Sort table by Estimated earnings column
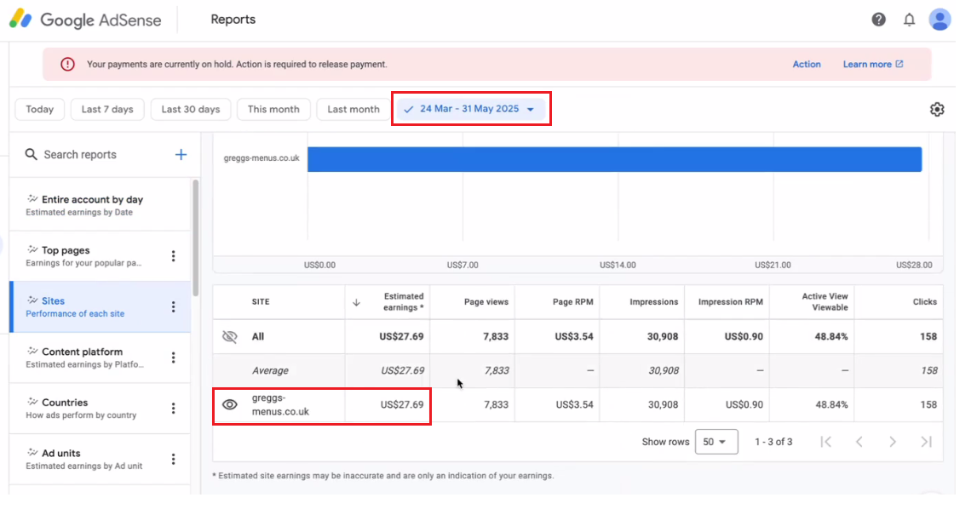The width and height of the screenshot is (977, 509). (403, 302)
